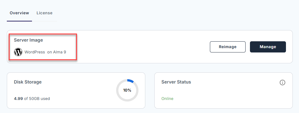Click the 10% disk usage ring
This screenshot has width=299, height=113.
coord(127,90)
